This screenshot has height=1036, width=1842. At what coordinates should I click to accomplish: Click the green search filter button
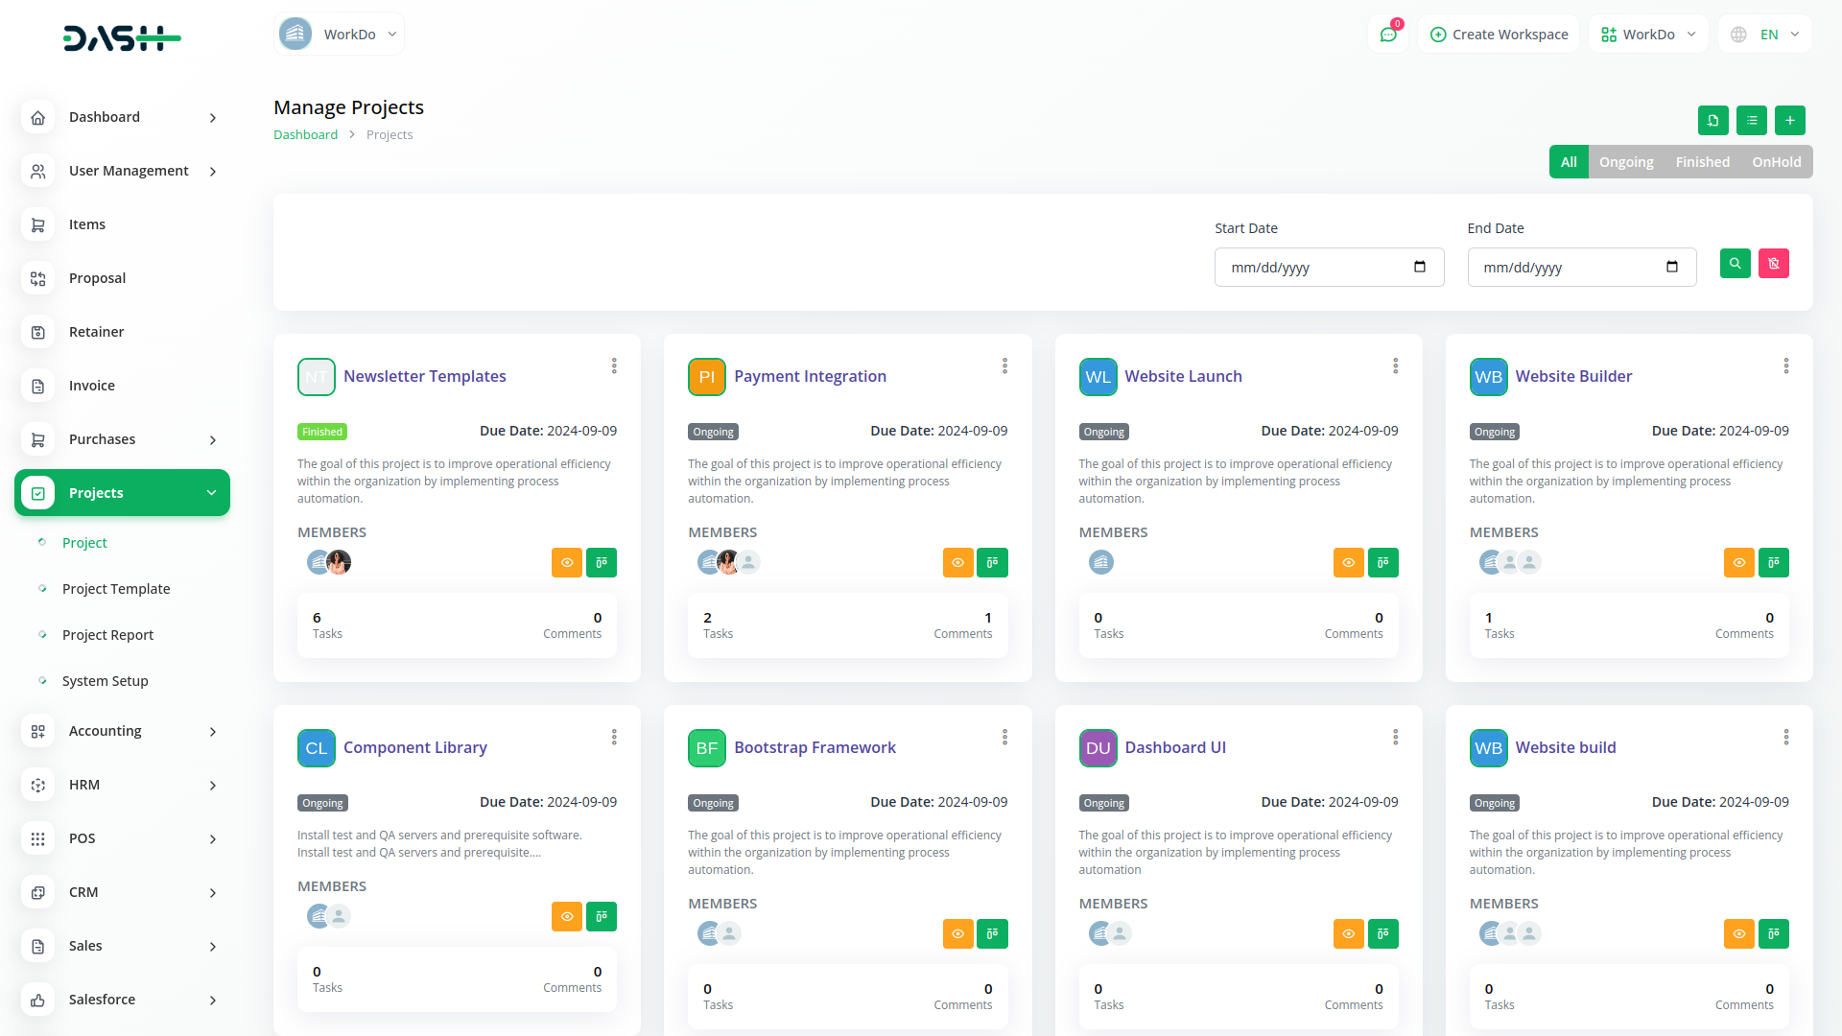tap(1735, 264)
